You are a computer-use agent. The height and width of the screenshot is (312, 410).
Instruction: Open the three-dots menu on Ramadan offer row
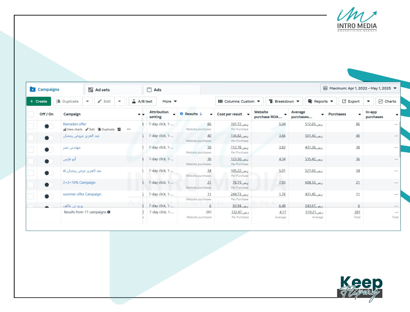[x=129, y=129]
